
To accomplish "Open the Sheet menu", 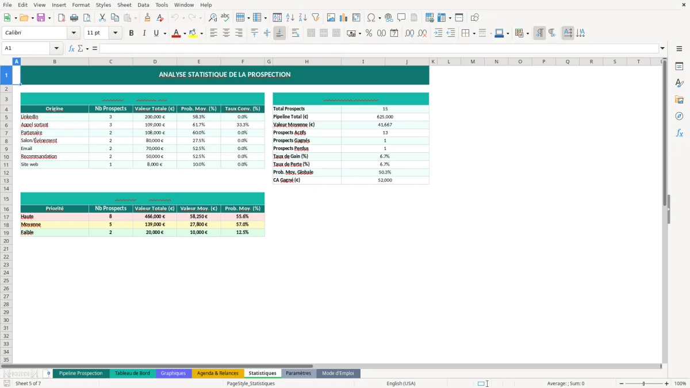I will (124, 5).
